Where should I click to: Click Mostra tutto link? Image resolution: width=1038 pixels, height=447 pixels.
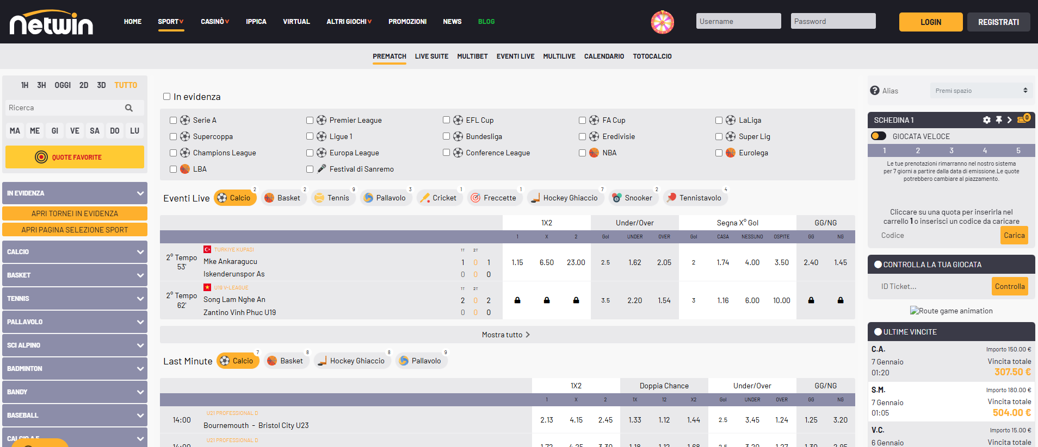[505, 335]
